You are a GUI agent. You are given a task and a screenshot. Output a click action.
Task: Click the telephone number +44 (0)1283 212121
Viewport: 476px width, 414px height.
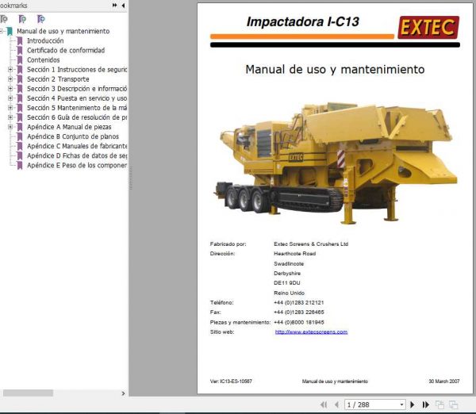click(x=299, y=302)
